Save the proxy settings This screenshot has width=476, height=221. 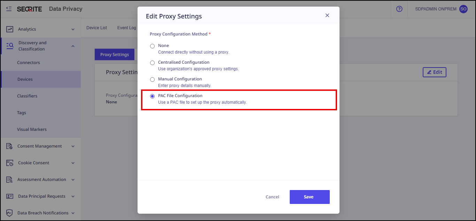309,197
